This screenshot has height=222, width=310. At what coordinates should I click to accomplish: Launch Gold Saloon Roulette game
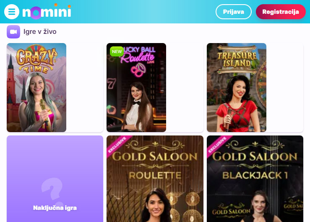point(155,179)
